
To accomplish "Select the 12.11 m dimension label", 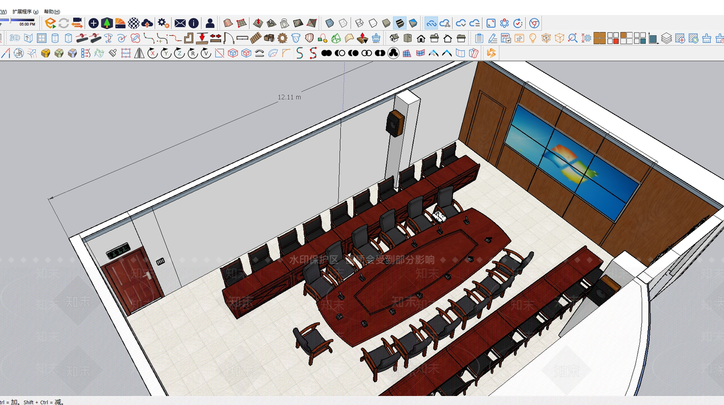I will (289, 97).
